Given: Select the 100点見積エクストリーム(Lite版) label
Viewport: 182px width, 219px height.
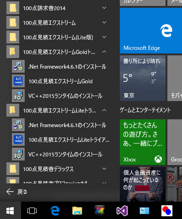Looking at the screenshot, I should click(x=58, y=37).
